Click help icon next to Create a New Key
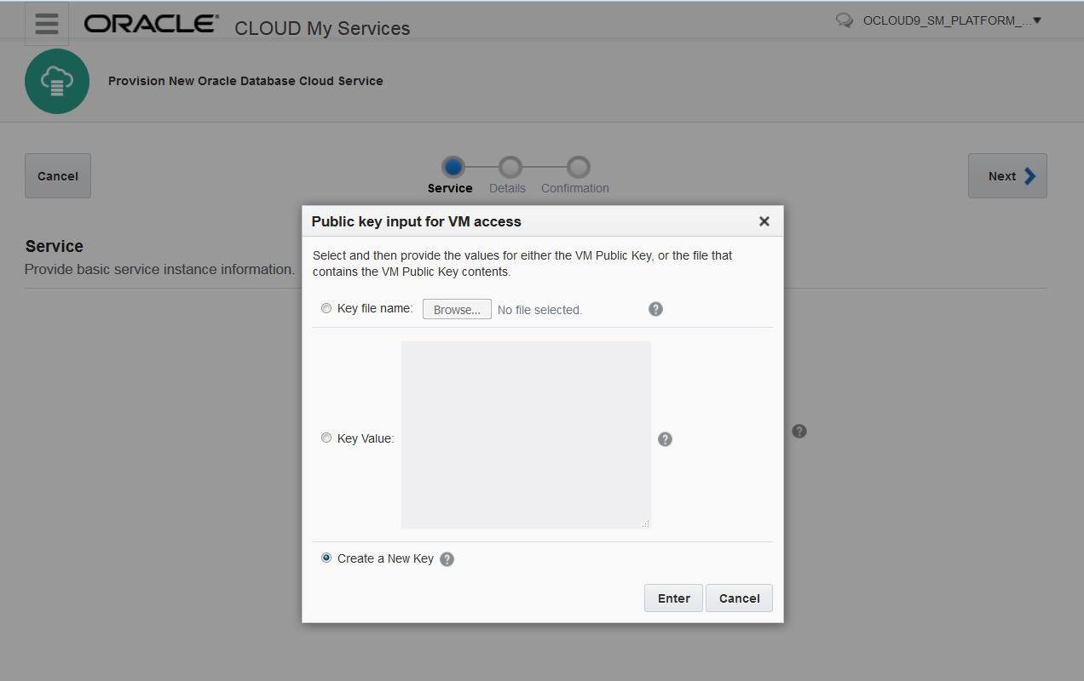1084x681 pixels. click(447, 559)
